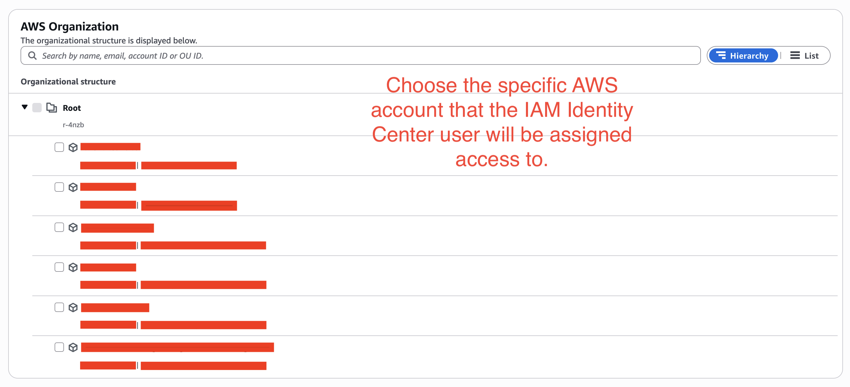Click the fourth account's cube icon
The image size is (850, 387).
(x=73, y=267)
